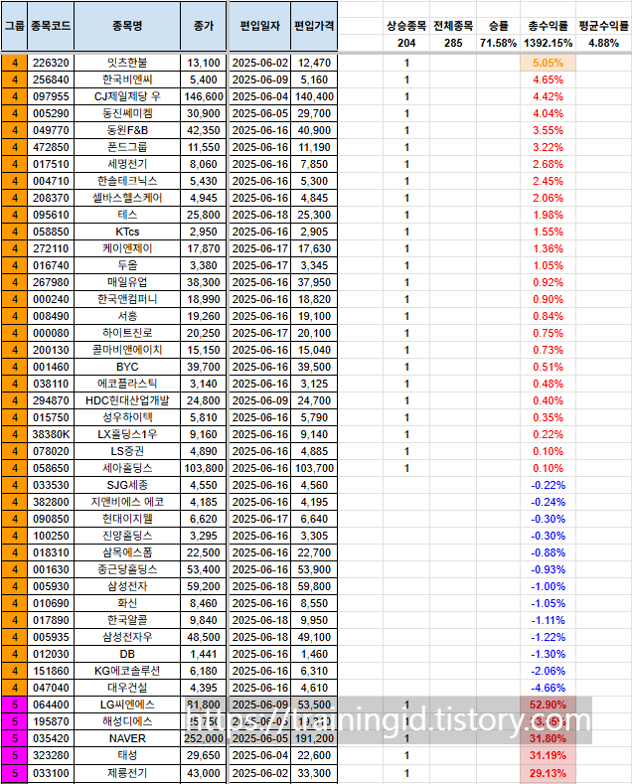Viewport: 632px width, 784px height.
Task: Select return -1.05% for 화신
Action: 548,603
